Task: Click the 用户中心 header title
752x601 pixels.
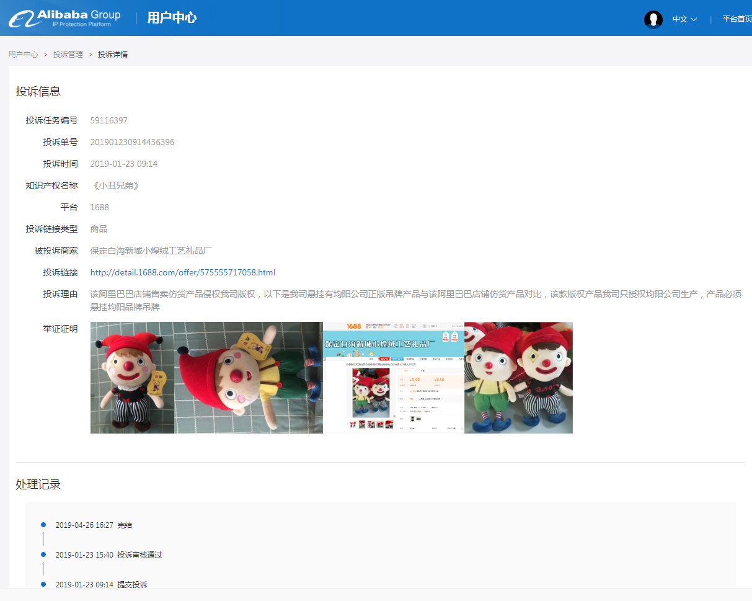Action: 172,18
